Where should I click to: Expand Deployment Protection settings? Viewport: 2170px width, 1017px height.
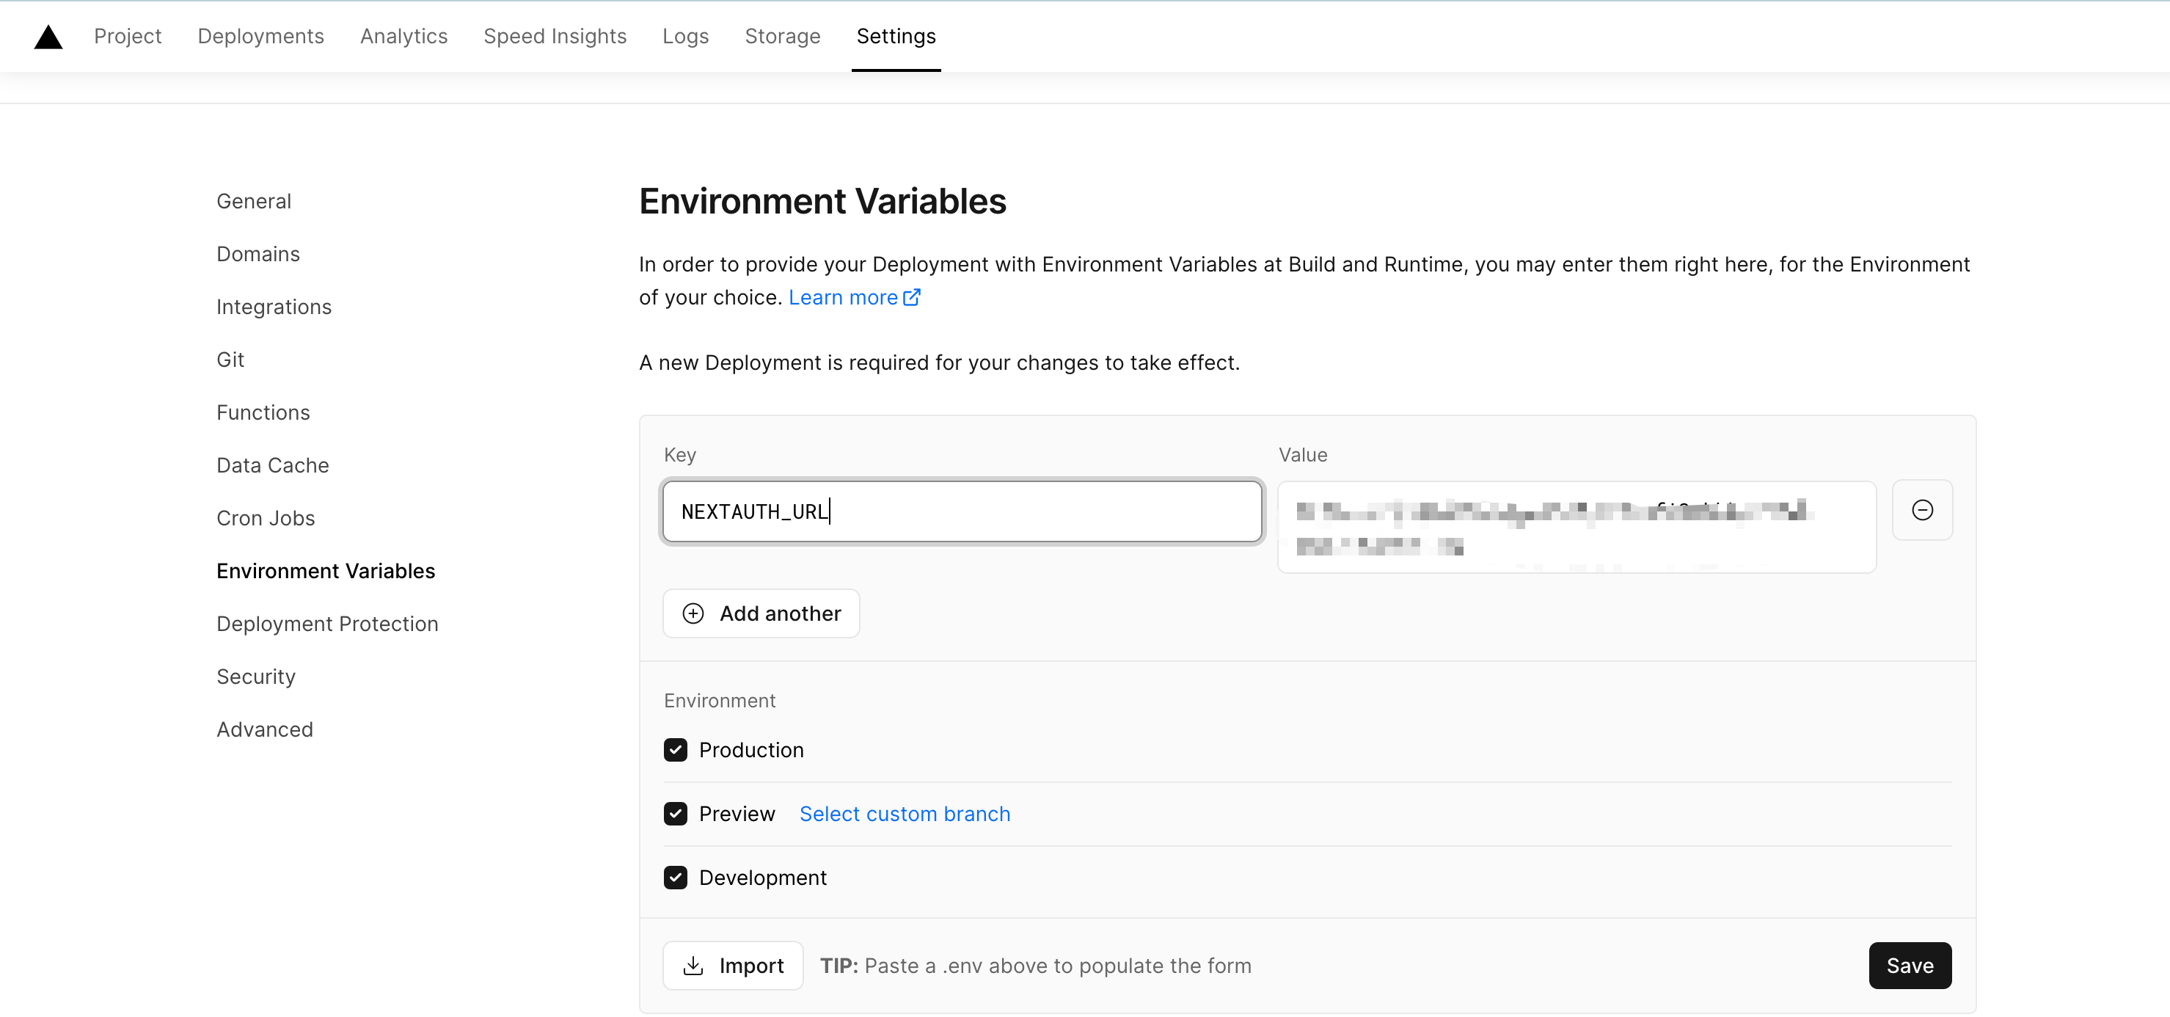[x=326, y=623]
